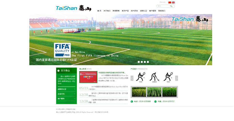Click the PRODUCTS section heading
Viewport: 234px width, 121px height.
pyautogui.click(x=142, y=69)
